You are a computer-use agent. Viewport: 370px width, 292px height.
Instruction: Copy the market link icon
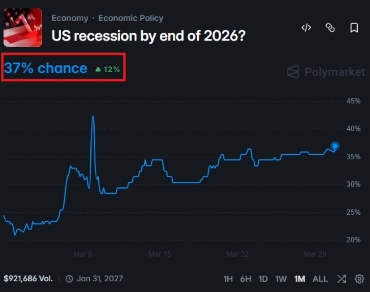(330, 28)
